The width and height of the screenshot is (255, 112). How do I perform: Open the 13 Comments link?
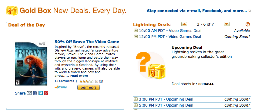(x=64, y=81)
